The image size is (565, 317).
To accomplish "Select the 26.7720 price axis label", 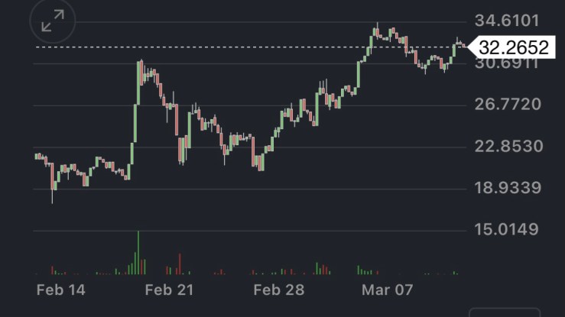I will (x=508, y=105).
